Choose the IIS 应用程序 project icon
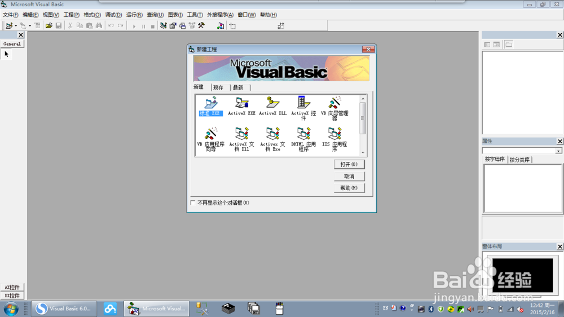 (x=334, y=139)
